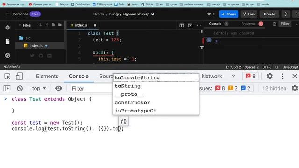Click the new file icon in Files
This screenshot has height=168, width=299.
pyautogui.click(x=53, y=25)
